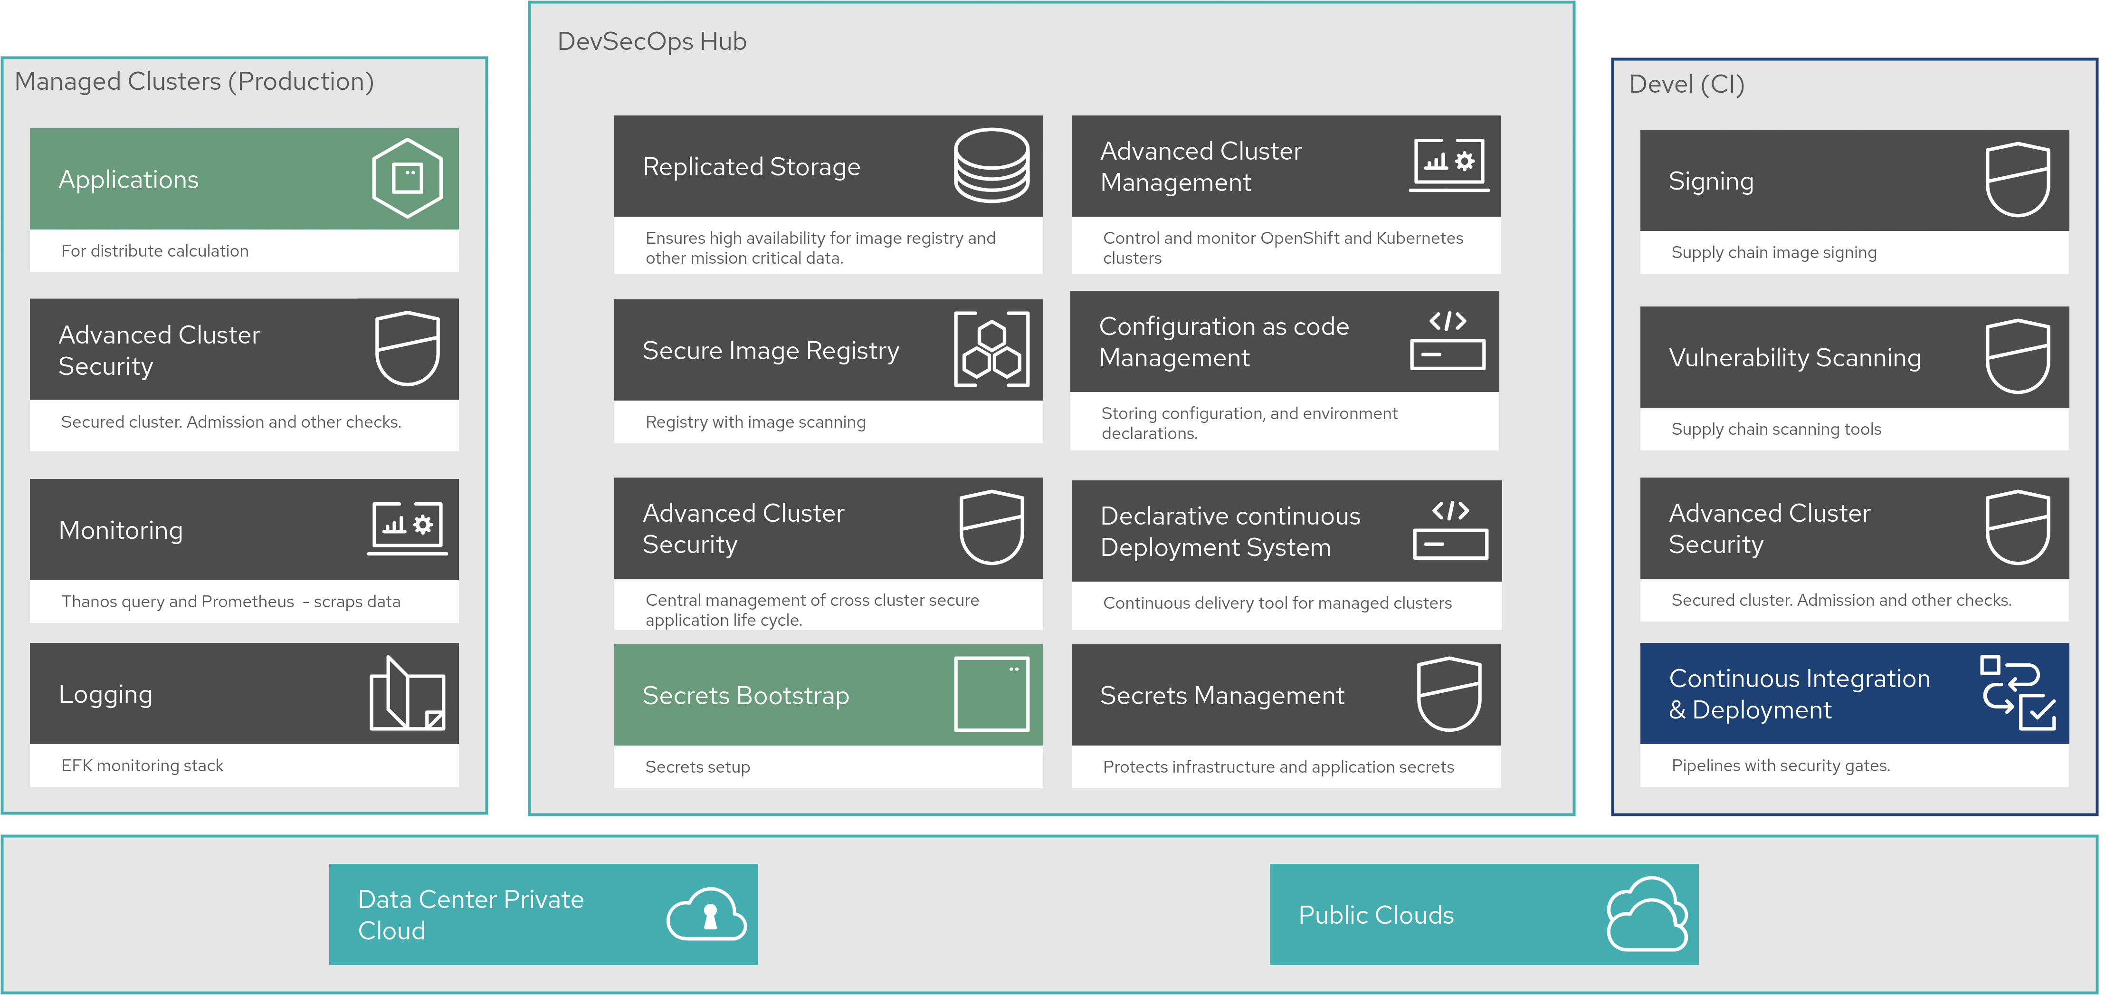Click the Signing shield icon
The height and width of the screenshot is (995, 2115).
2017,180
